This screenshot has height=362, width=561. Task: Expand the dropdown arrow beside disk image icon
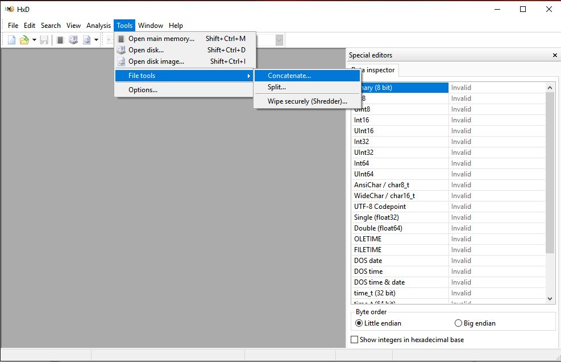click(96, 40)
